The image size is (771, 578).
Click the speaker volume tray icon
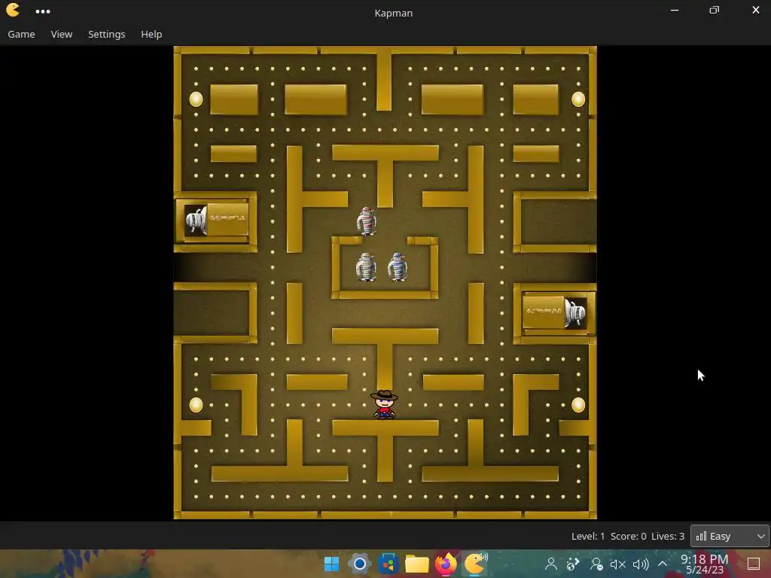pyautogui.click(x=641, y=564)
